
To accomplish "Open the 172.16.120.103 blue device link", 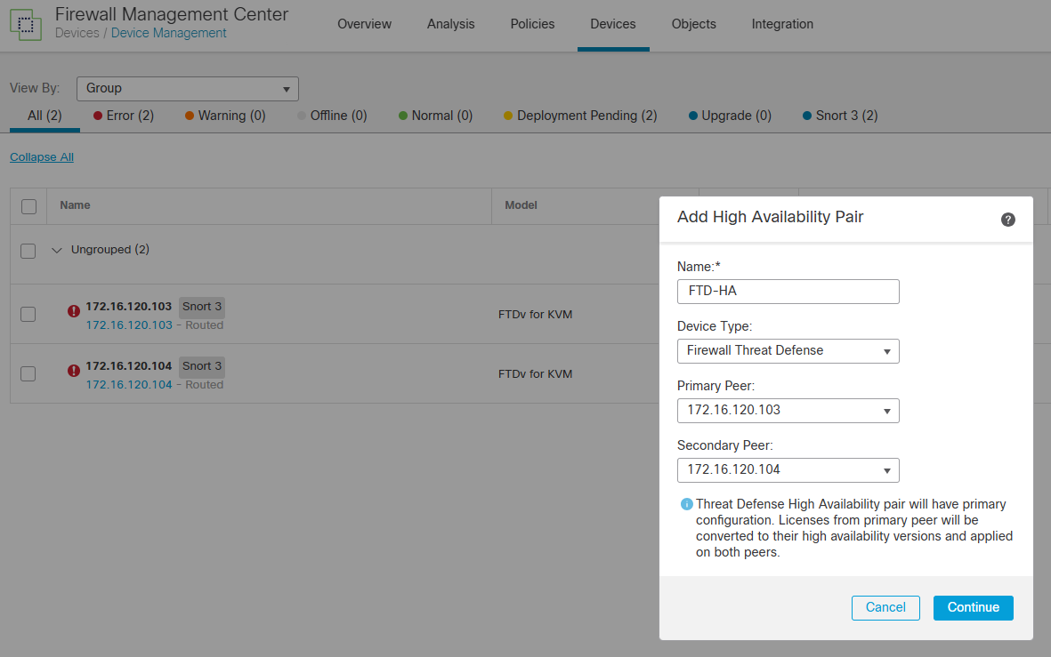I will point(129,324).
